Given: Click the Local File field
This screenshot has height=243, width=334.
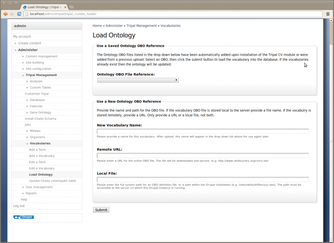Looking at the screenshot, I should coord(203,179).
